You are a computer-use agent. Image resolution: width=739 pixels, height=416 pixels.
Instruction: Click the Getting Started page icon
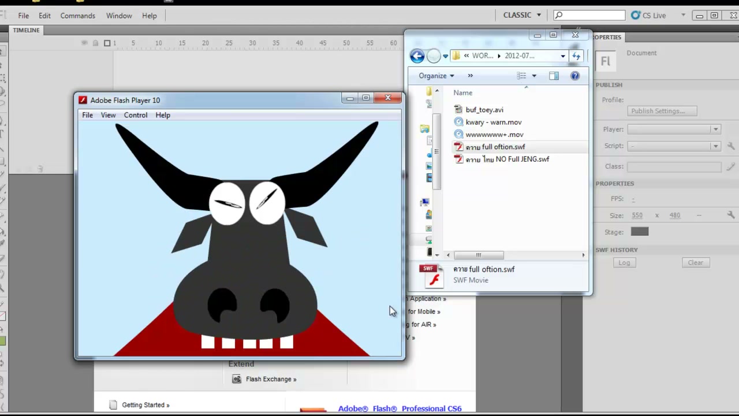coord(113,405)
